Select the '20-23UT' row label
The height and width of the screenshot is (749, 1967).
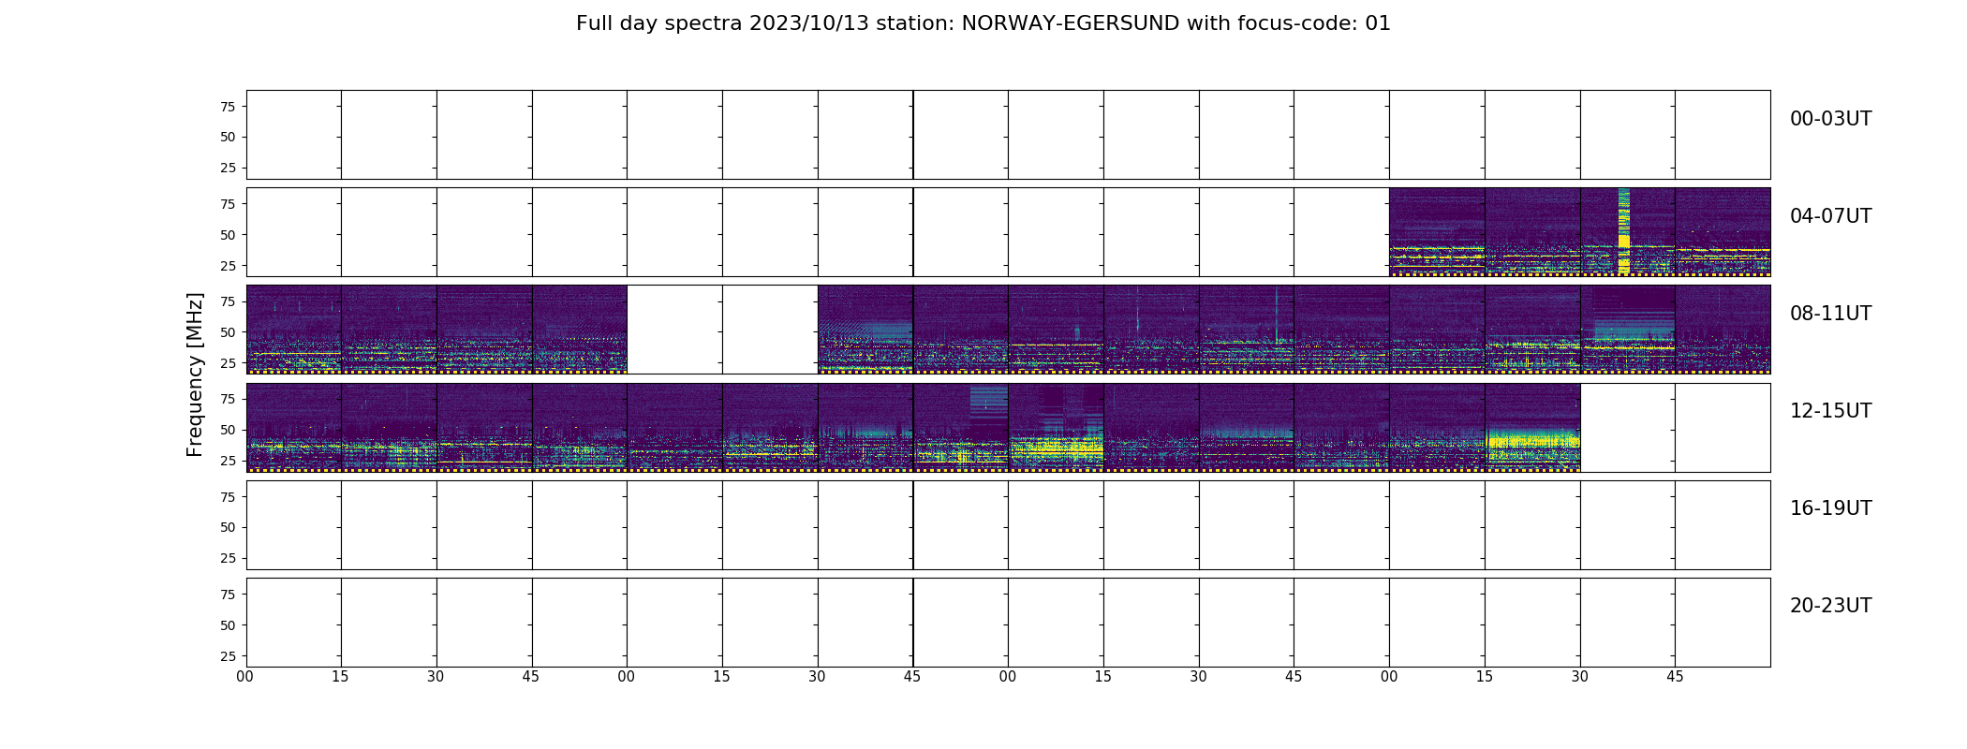1830,606
